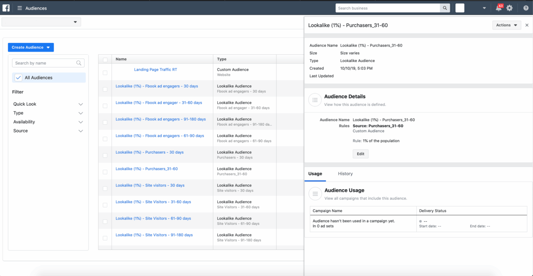Open the hamburger navigation menu
533x276 pixels.
tap(20, 8)
